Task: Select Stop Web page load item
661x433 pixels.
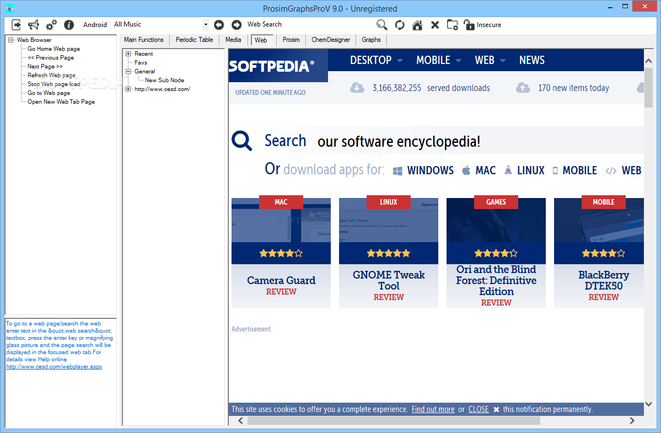Action: coord(54,84)
